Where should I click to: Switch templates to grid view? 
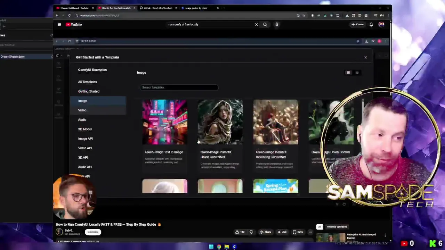[x=348, y=73]
